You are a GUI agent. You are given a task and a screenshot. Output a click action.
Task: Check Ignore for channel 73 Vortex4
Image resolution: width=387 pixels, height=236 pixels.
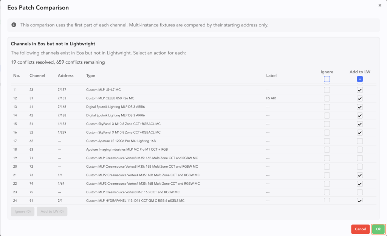pyautogui.click(x=327, y=175)
